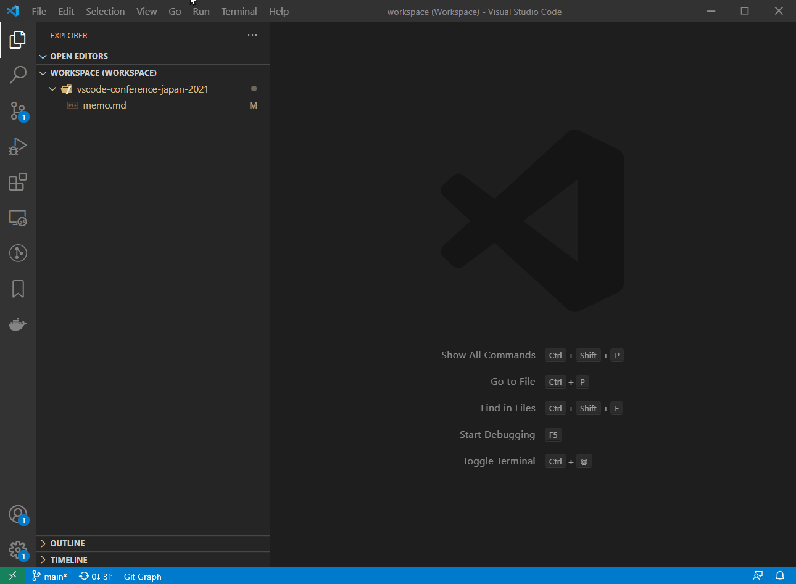
Task: Open the Git Graph activity bar icon
Action: (18, 253)
